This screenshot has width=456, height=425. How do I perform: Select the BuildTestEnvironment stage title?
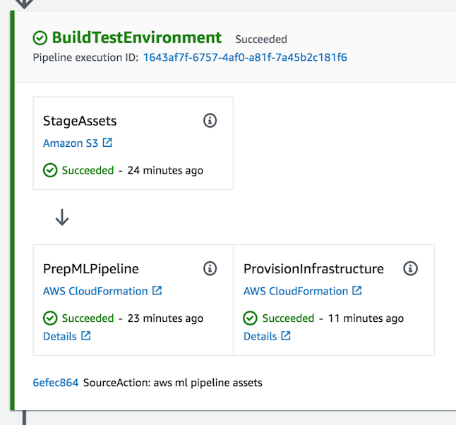(137, 38)
